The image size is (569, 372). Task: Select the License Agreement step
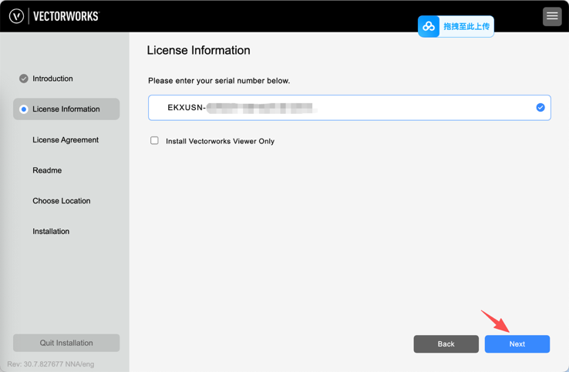pos(66,140)
